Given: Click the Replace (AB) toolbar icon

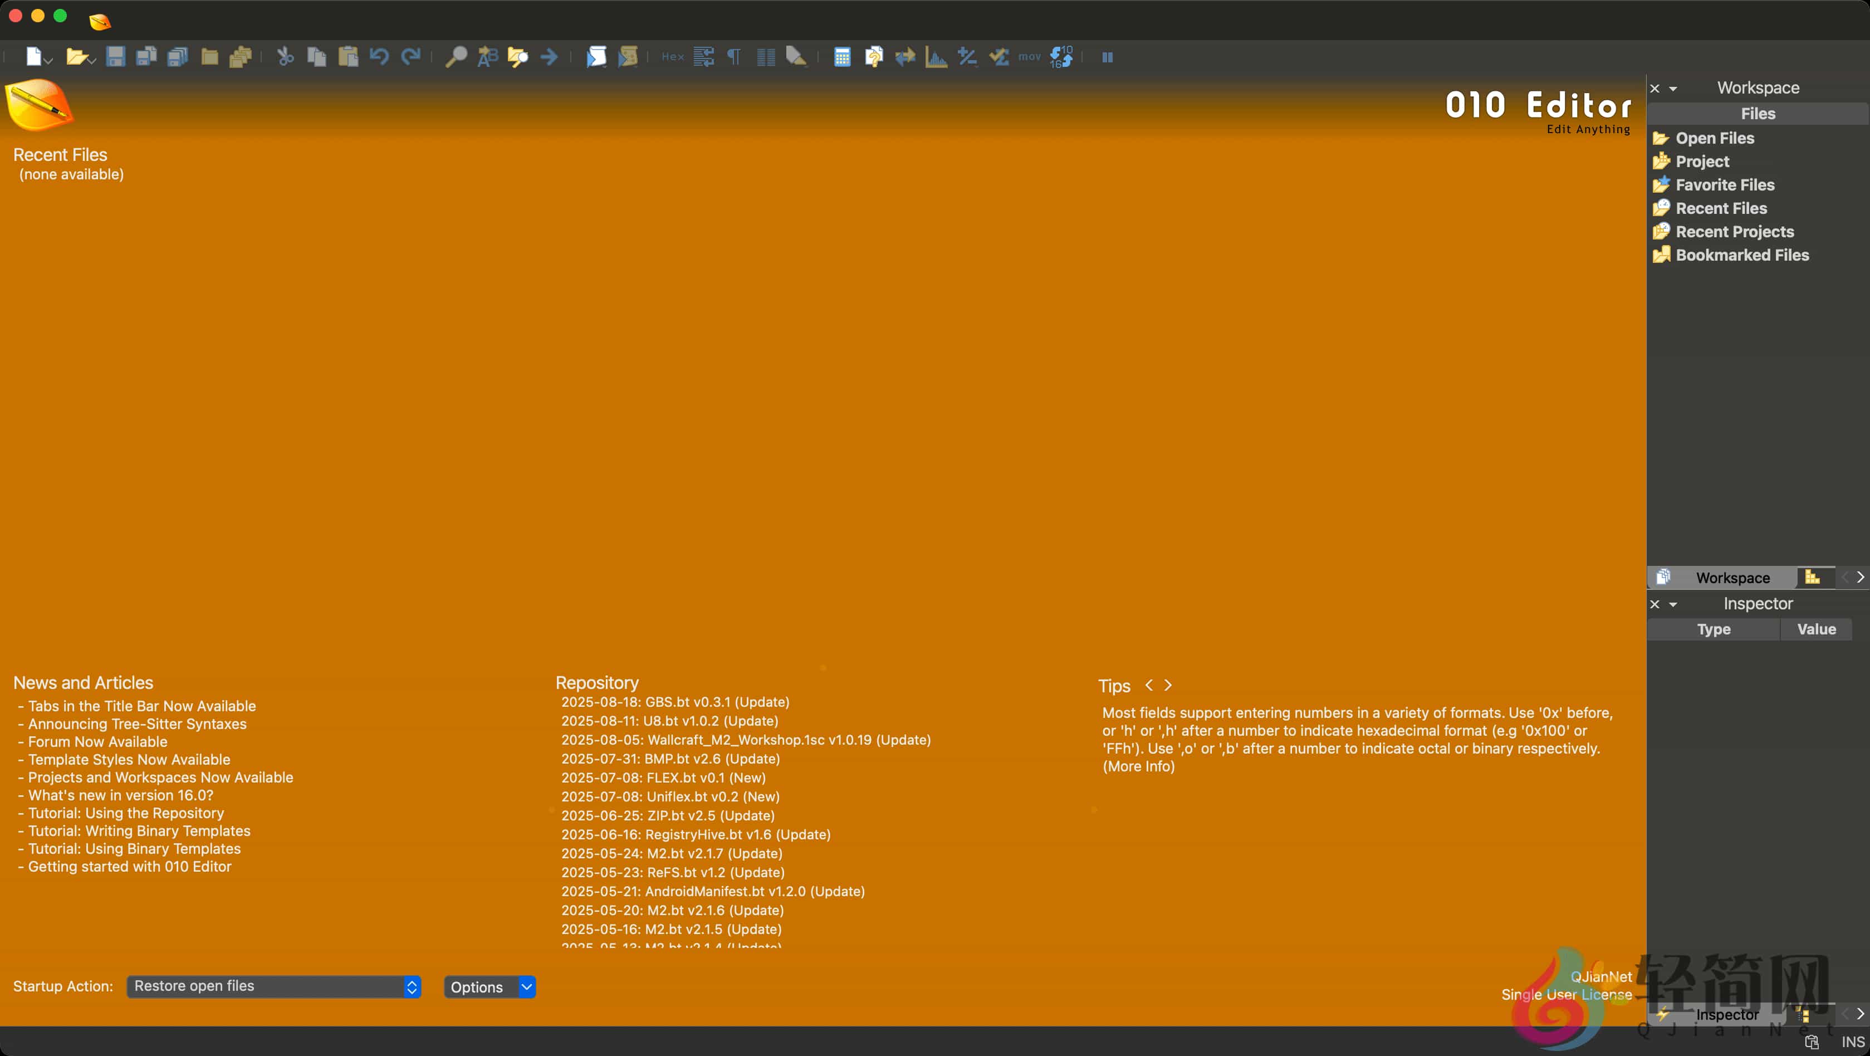Looking at the screenshot, I should pyautogui.click(x=487, y=57).
